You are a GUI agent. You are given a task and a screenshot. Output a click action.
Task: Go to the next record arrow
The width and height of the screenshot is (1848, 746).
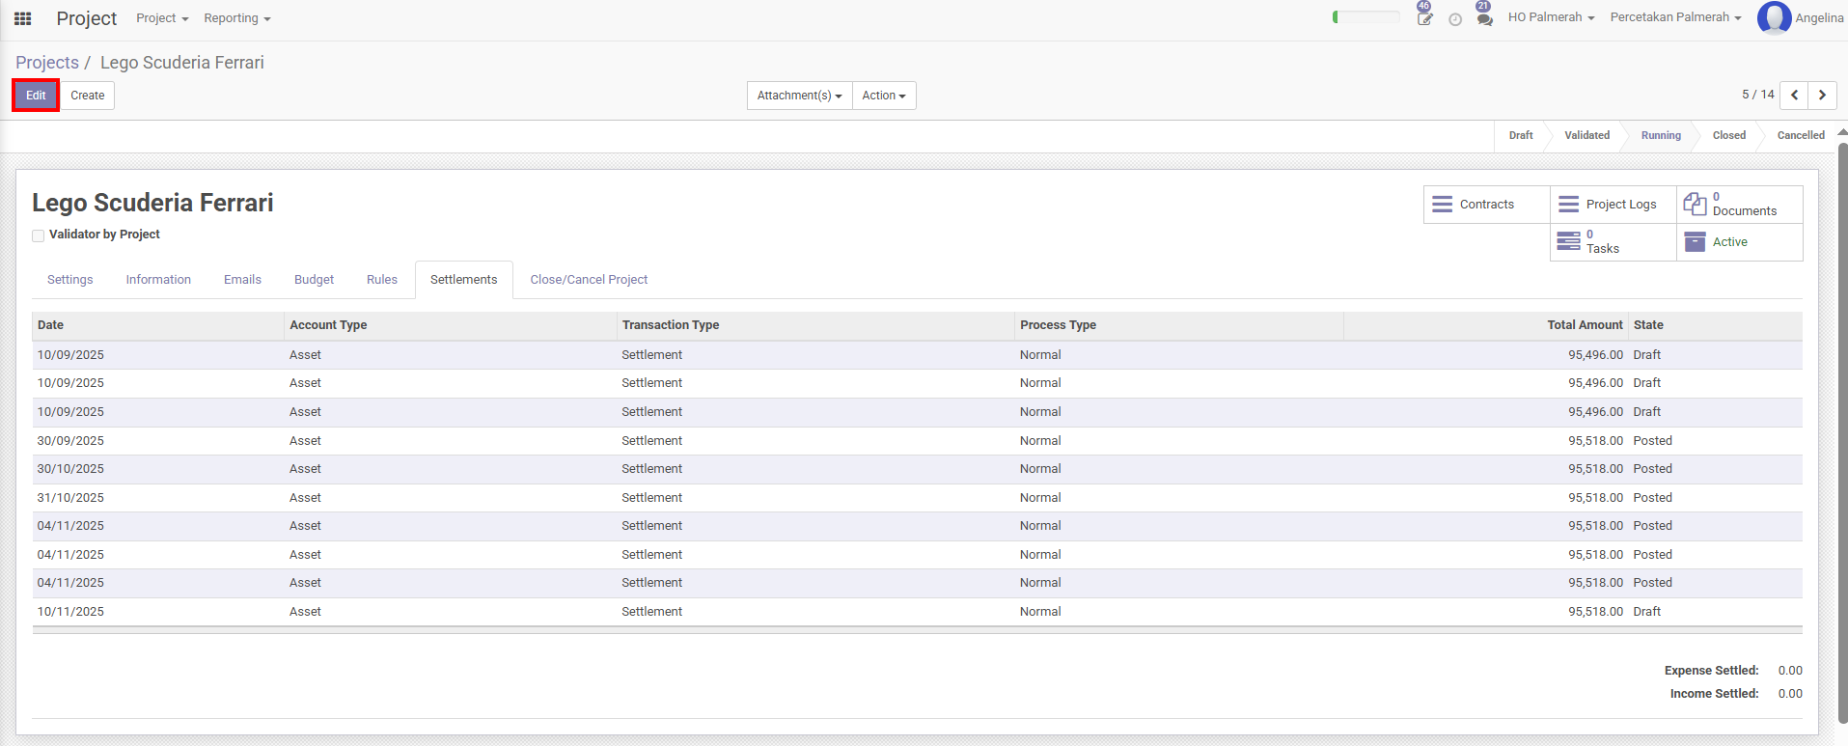1822,95
